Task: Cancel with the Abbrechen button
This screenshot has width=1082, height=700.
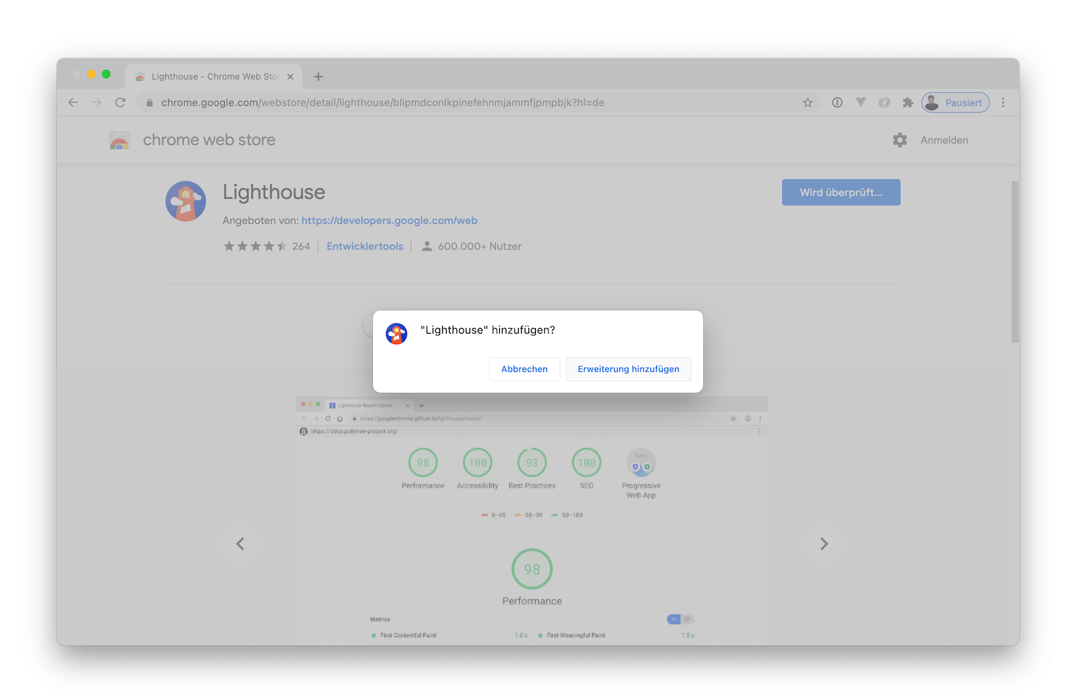Action: click(524, 369)
